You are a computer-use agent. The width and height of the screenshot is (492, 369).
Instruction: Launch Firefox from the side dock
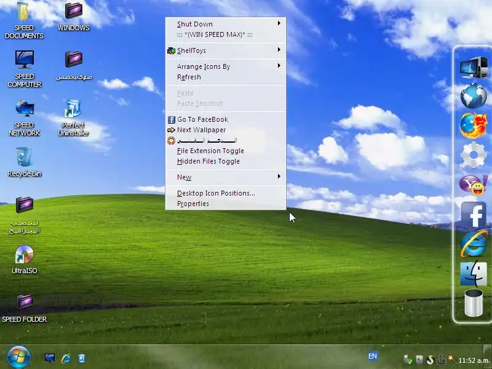click(474, 125)
